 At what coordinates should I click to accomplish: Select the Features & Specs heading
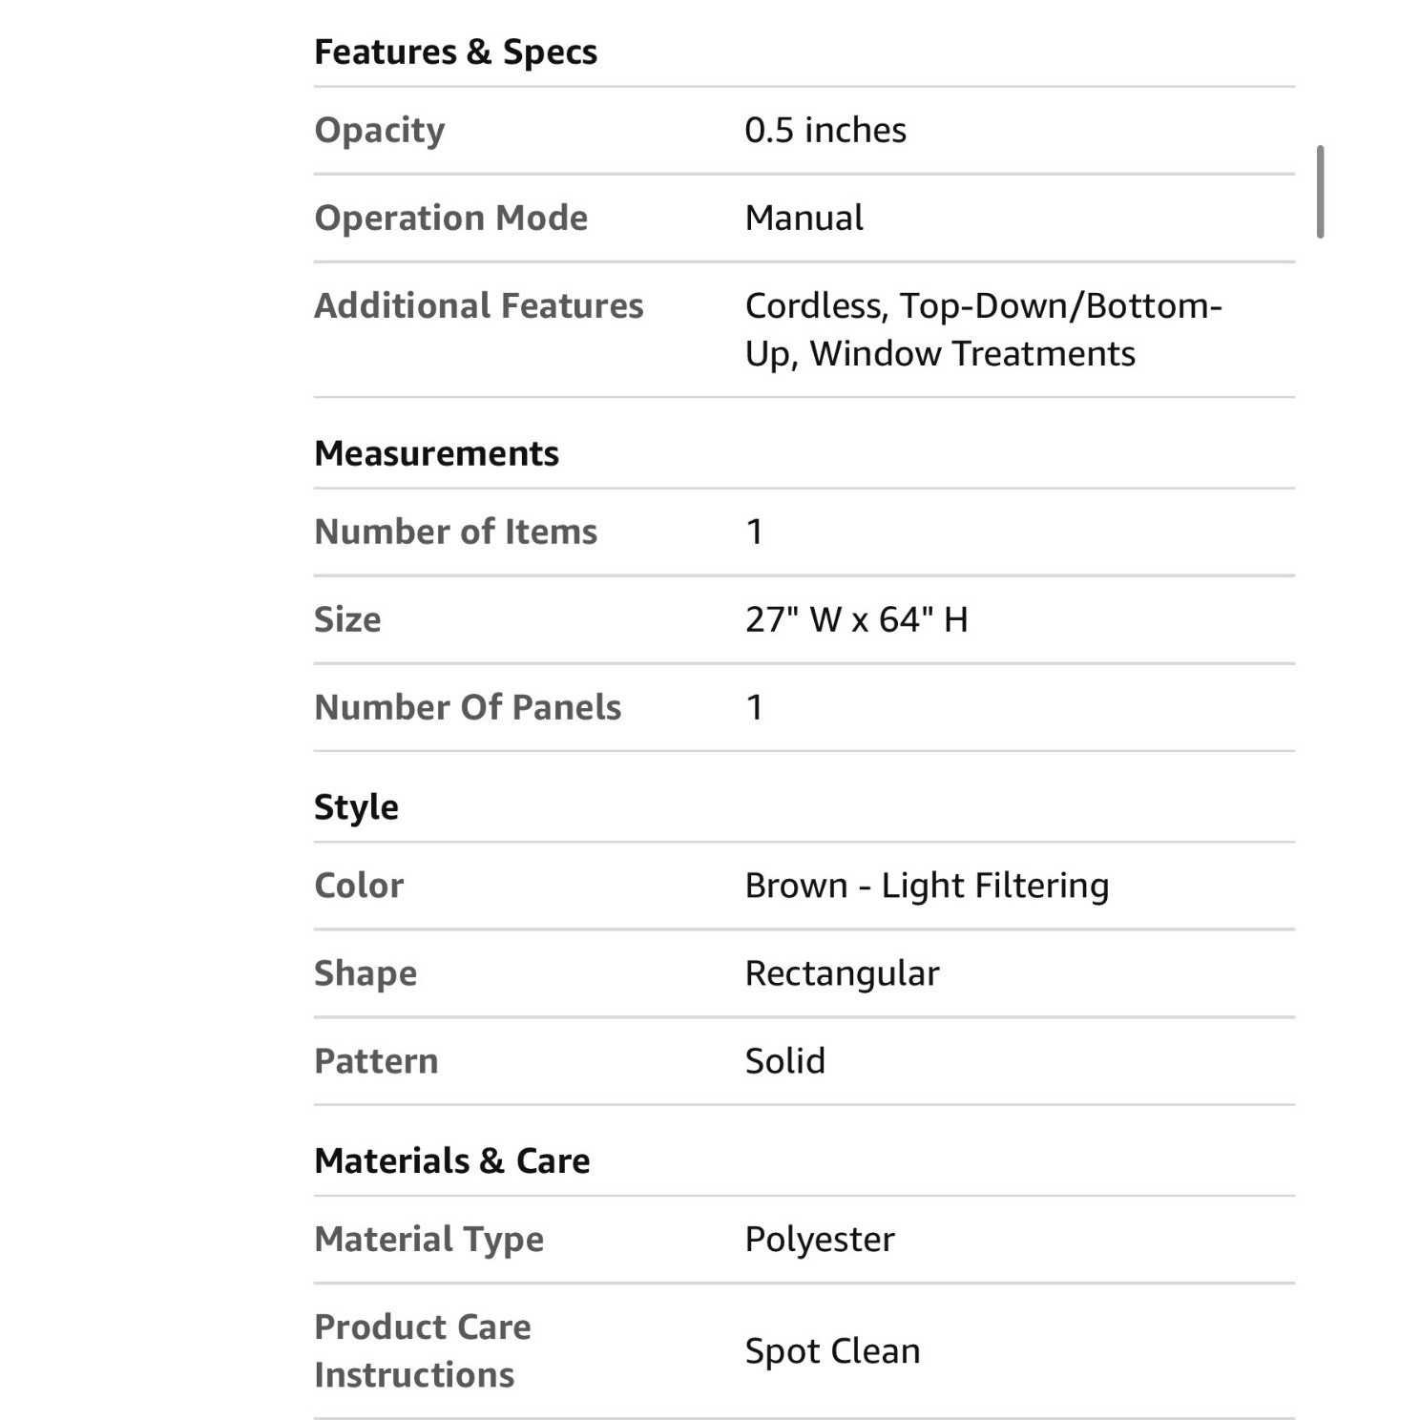pyautogui.click(x=455, y=52)
